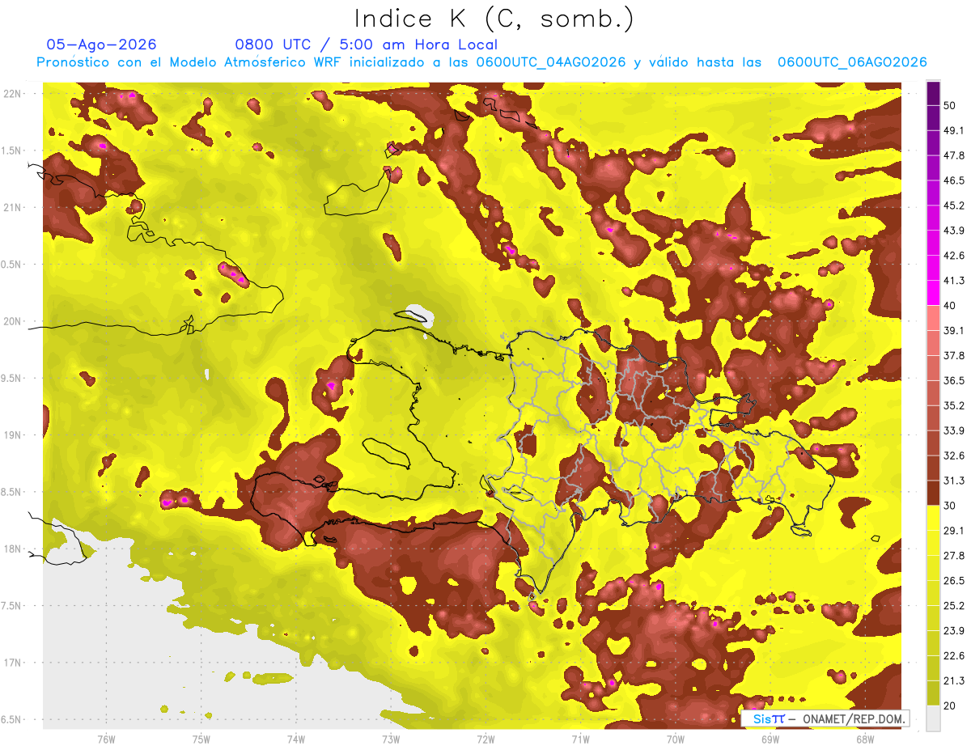This screenshot has width=971, height=750.
Task: Click valid-until time '0600UTC_06AGO2026'
Action: tap(852, 62)
